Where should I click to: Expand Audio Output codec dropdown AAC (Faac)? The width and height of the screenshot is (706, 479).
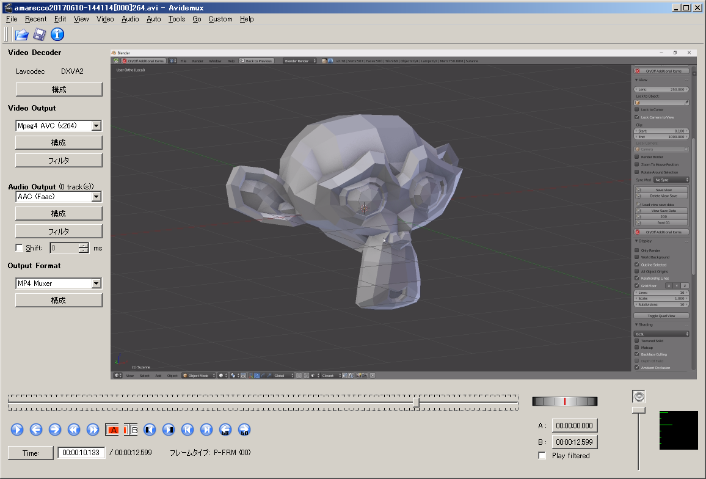click(96, 197)
